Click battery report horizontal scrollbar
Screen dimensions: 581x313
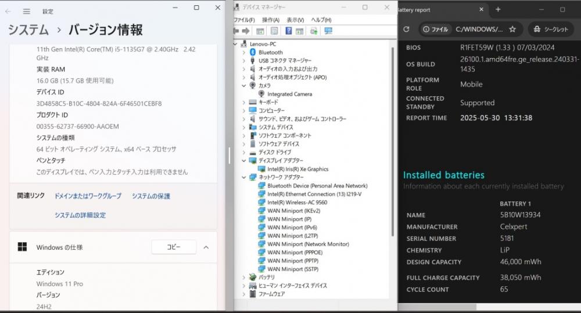click(x=437, y=307)
